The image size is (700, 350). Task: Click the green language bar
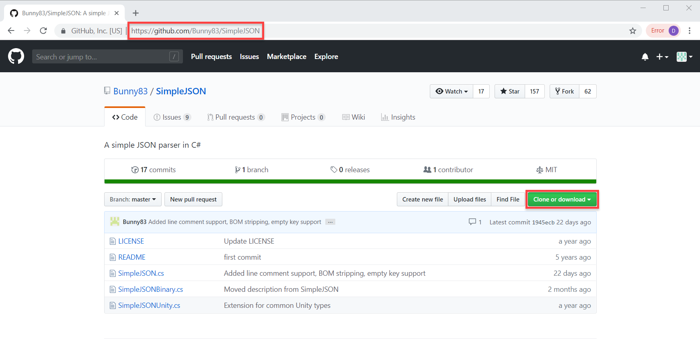click(x=350, y=181)
